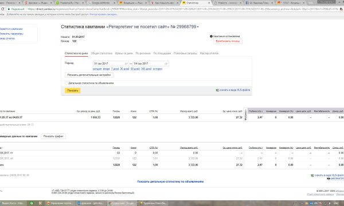Click the XLS download link in the filter bar
Screen dimensions: 344x206
[234, 90]
